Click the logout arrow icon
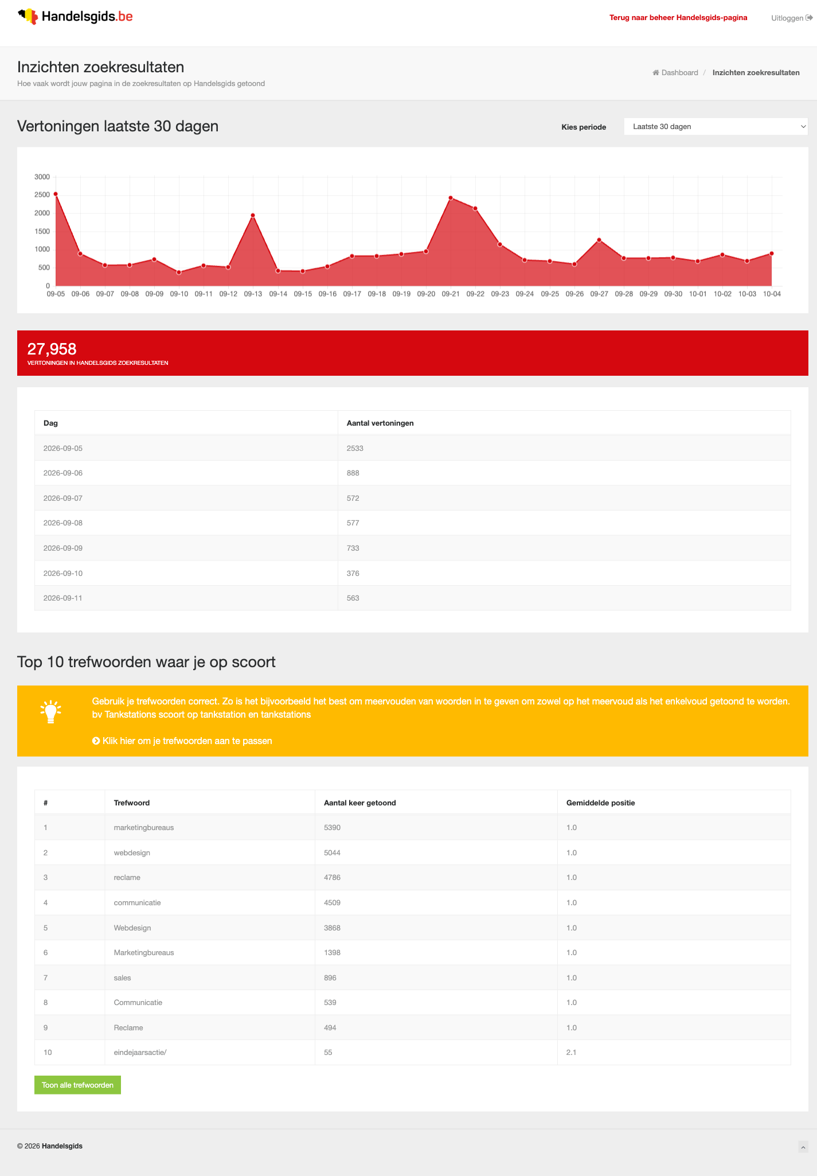This screenshot has width=817, height=1176. tap(809, 18)
